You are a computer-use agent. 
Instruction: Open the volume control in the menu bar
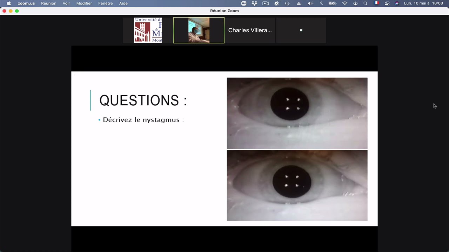(x=310, y=3)
